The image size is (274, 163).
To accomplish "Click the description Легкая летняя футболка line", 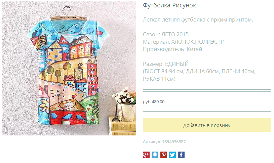I will tap(198, 20).
